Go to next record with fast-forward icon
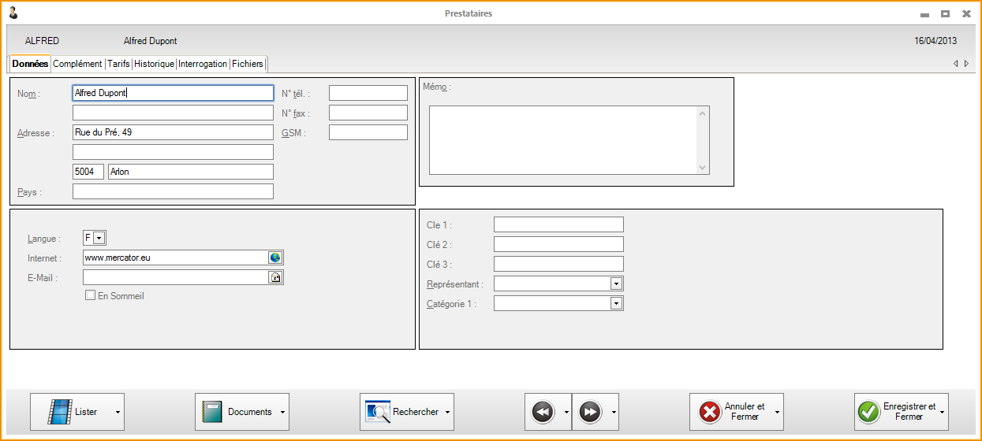This screenshot has width=982, height=441. point(590,412)
